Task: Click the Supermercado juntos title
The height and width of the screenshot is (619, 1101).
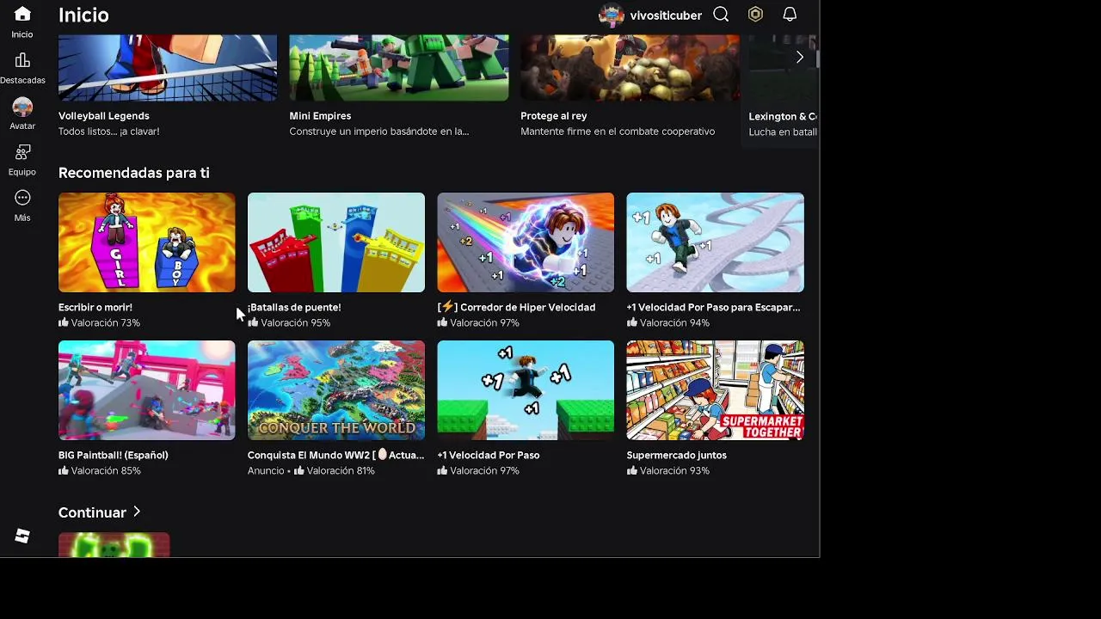Action: [677, 455]
